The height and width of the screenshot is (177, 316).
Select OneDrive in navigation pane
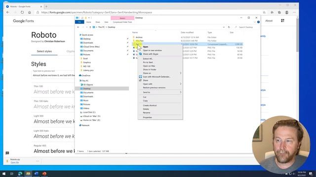click(86, 76)
